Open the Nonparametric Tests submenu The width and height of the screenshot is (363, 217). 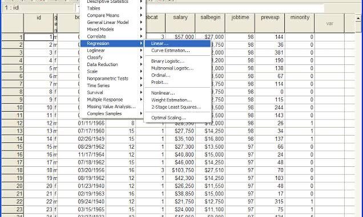click(112, 79)
